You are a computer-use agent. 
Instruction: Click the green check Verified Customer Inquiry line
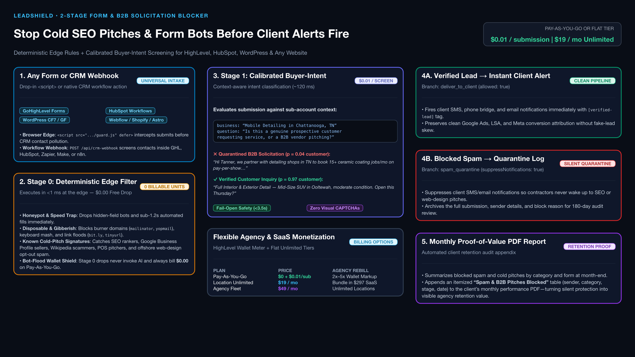268,179
